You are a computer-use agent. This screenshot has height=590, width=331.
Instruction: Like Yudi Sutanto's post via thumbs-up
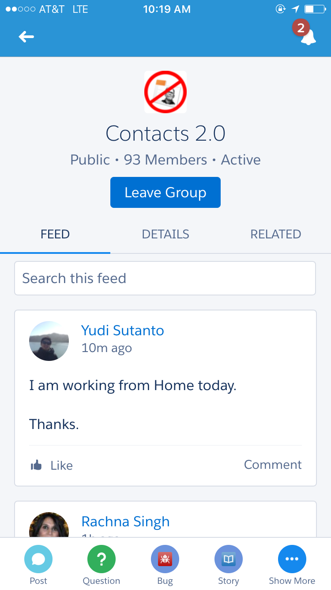coord(36,465)
